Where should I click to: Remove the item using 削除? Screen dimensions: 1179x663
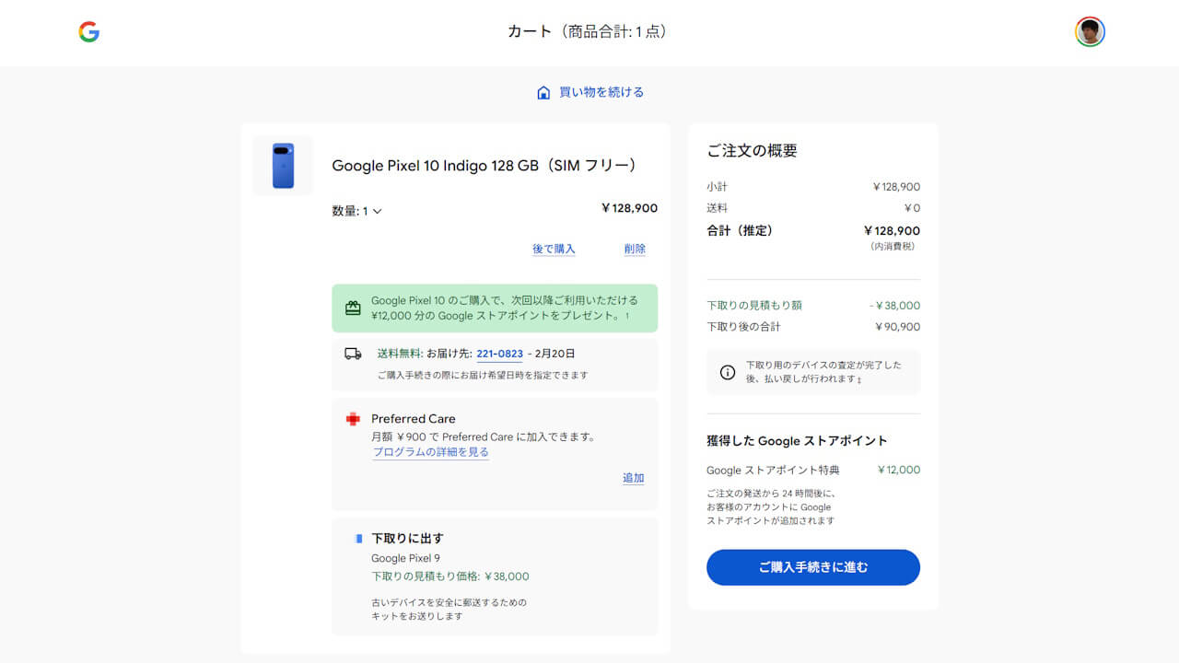(635, 249)
